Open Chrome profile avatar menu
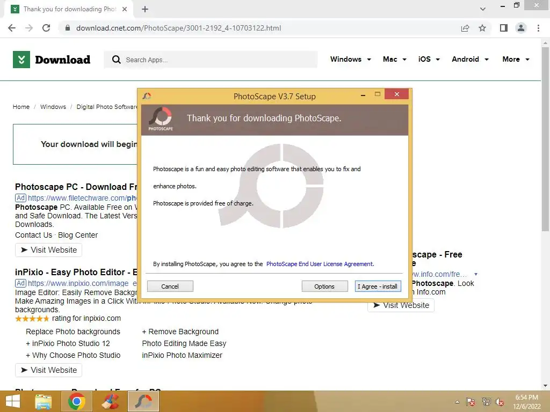The width and height of the screenshot is (550, 412). (521, 28)
